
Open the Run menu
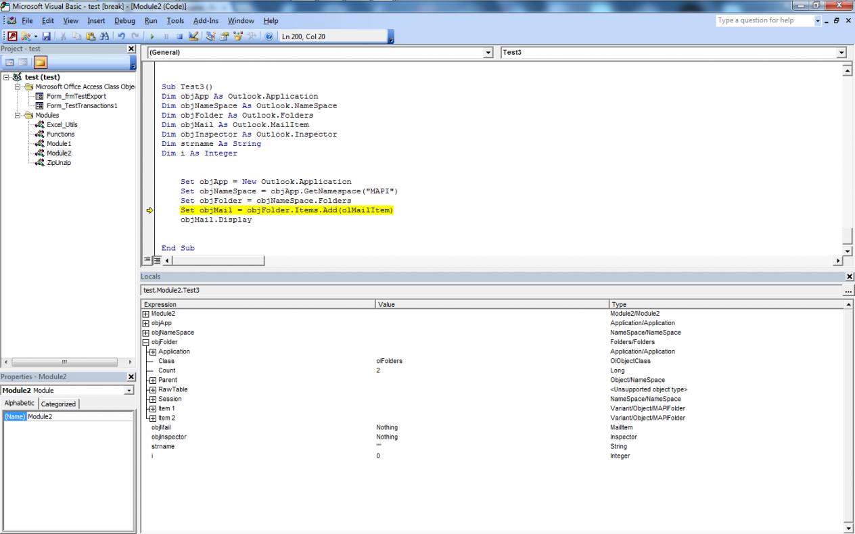click(151, 21)
